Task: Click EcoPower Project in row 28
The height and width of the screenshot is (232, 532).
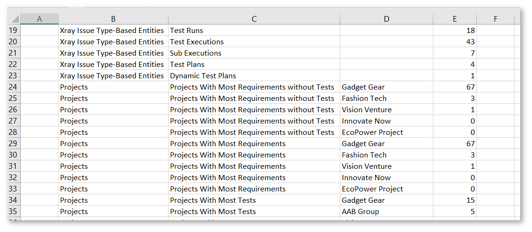Action: click(x=387, y=132)
